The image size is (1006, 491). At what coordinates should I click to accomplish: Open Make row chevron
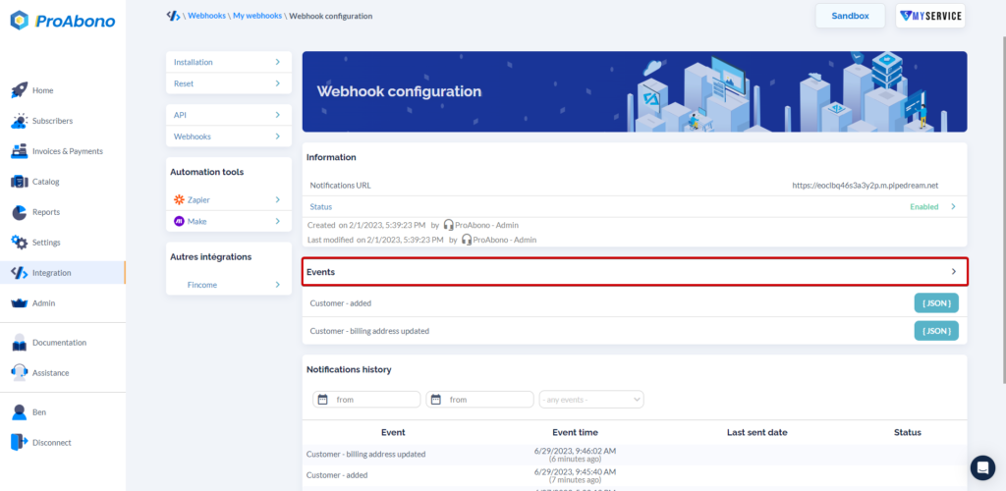pos(278,221)
